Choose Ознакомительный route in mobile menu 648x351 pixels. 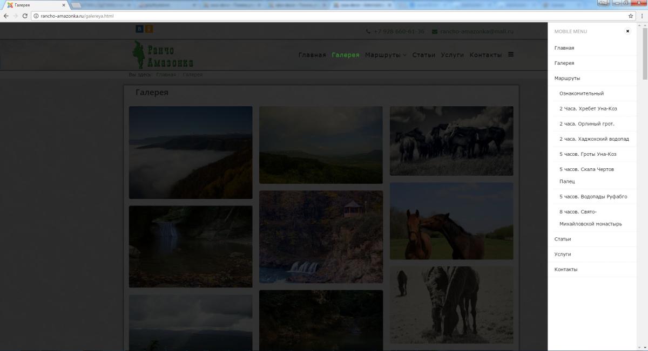(581, 93)
